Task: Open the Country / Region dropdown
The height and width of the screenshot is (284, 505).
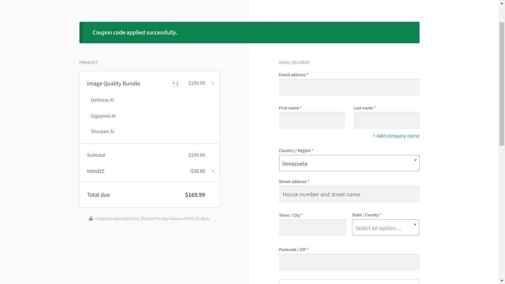Action: point(349,163)
